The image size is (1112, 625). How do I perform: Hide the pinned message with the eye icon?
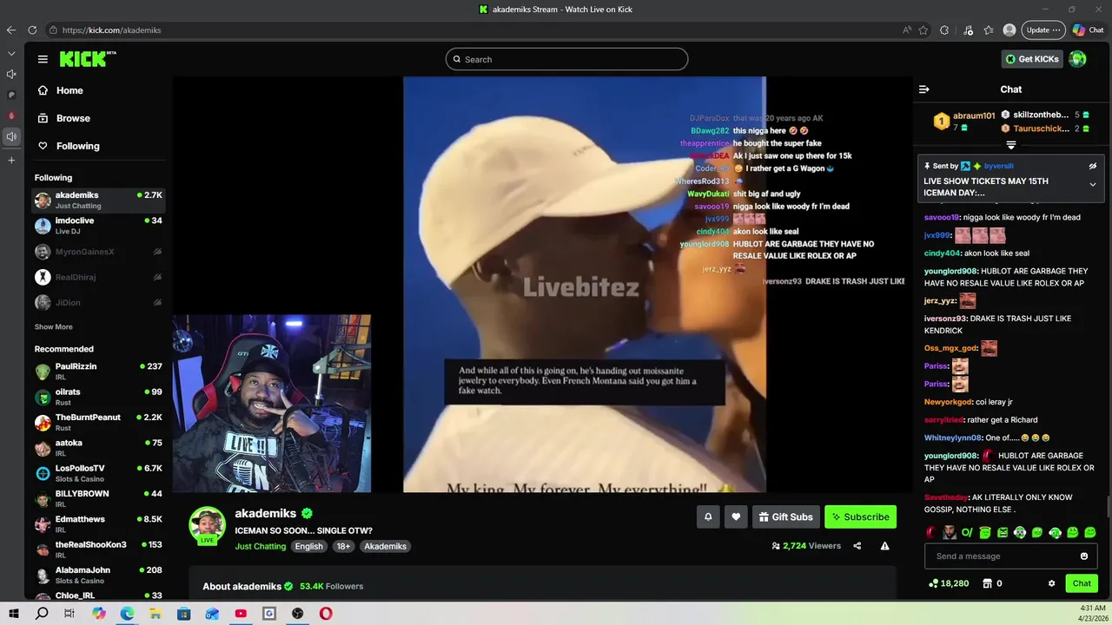click(x=1093, y=166)
